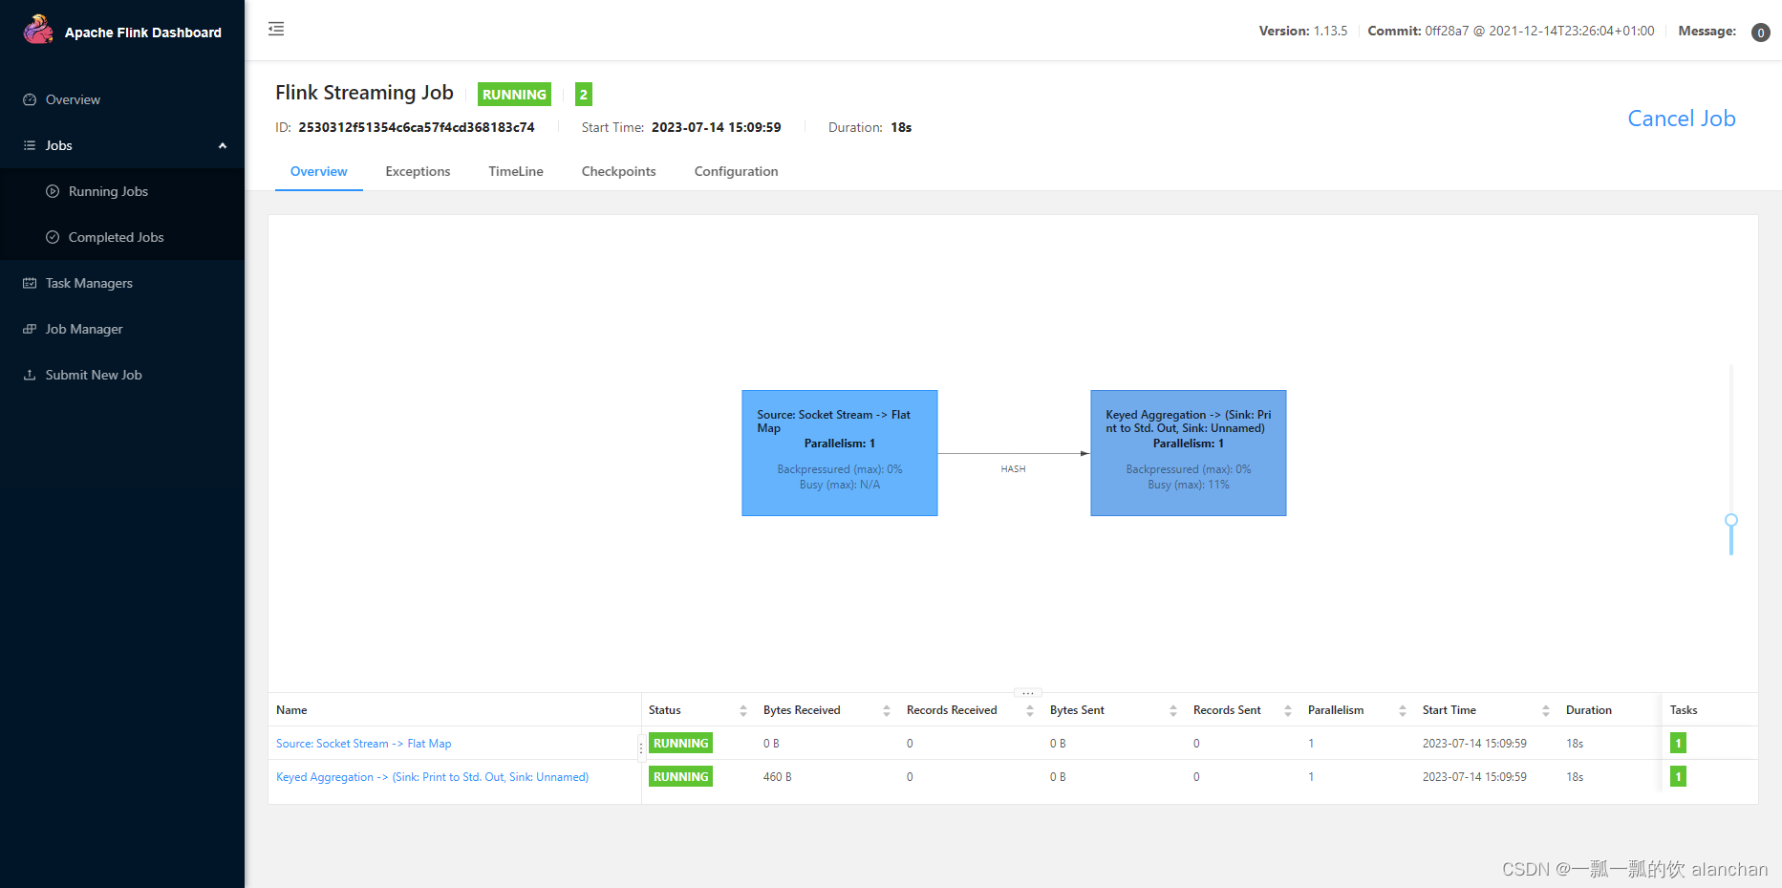Click task badge 1 in Source Socket Stream row

(x=1678, y=743)
